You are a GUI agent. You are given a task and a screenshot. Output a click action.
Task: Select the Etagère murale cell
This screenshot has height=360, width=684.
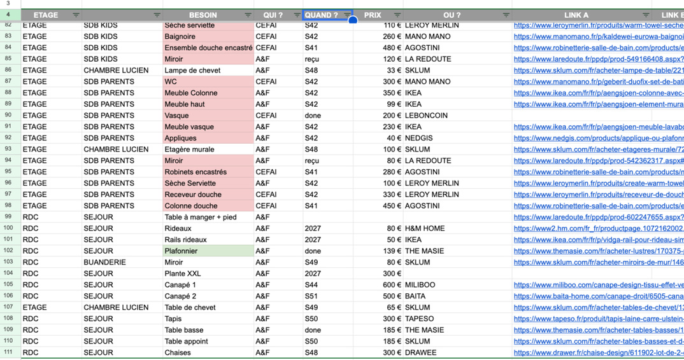point(208,149)
